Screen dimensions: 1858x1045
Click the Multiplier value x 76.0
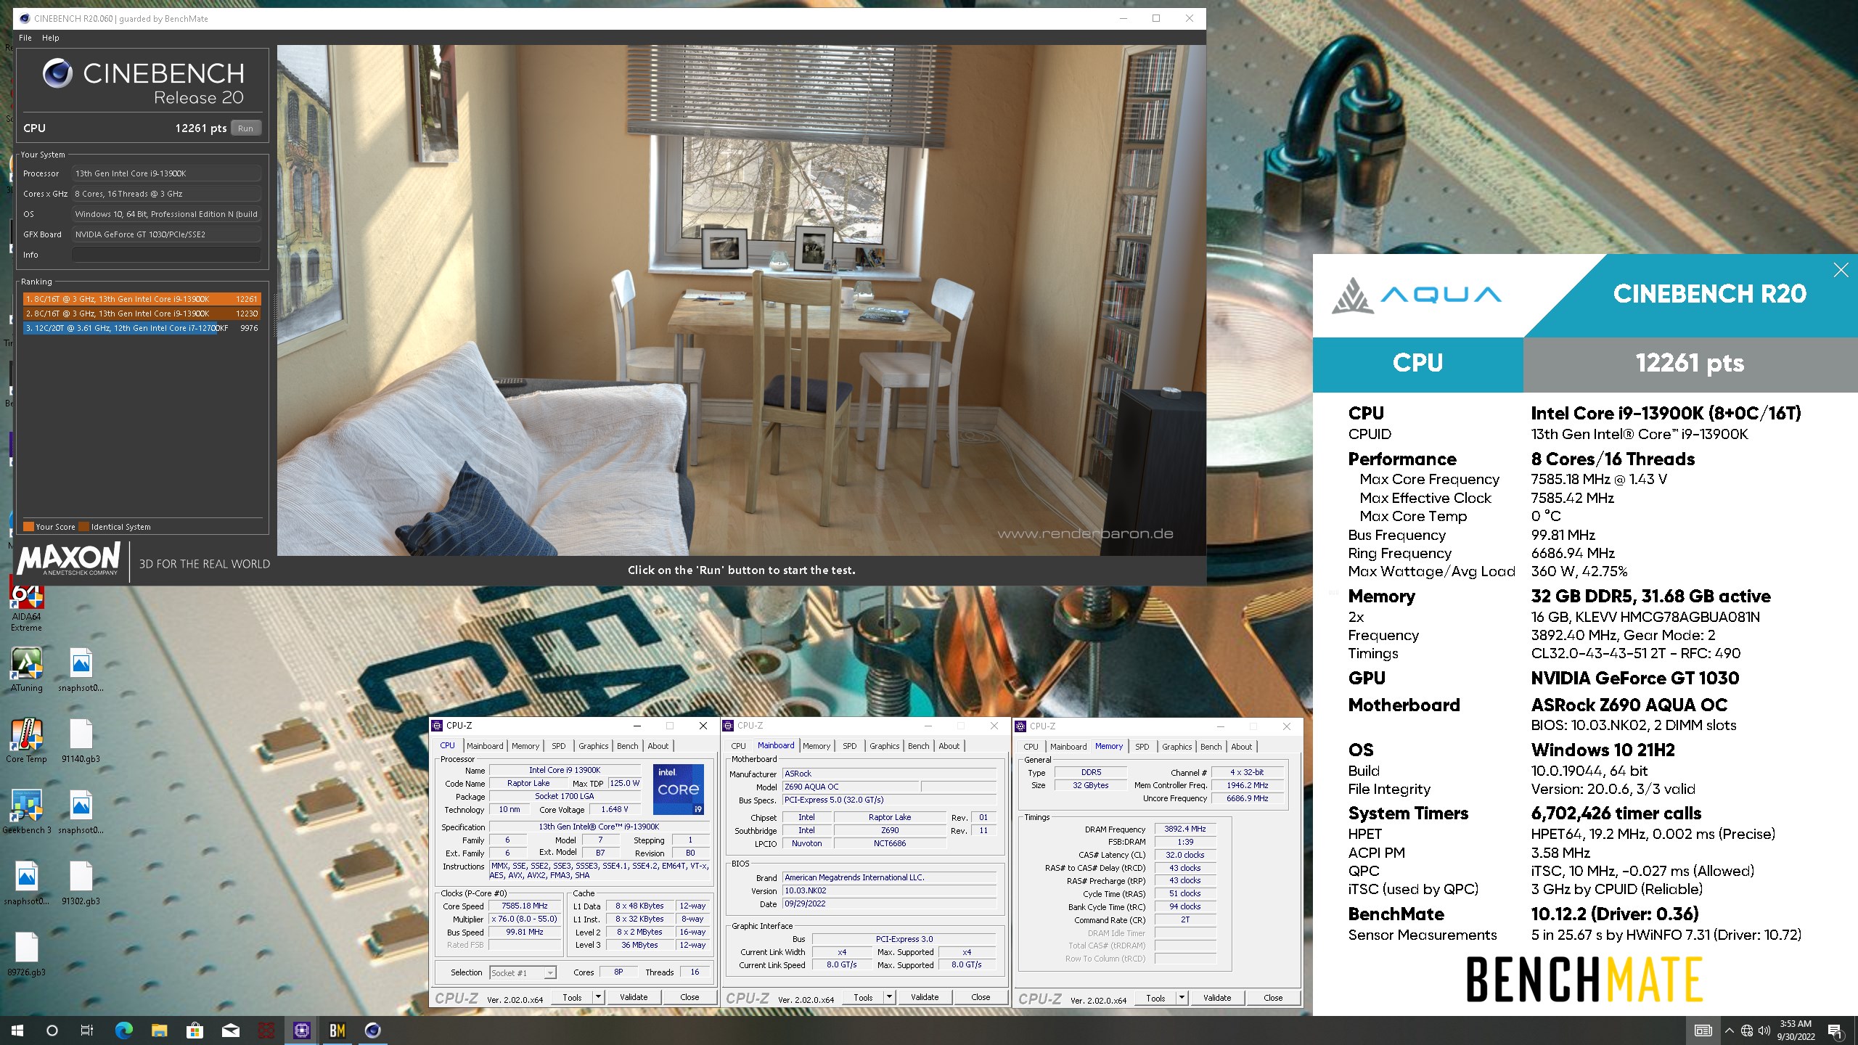pyautogui.click(x=525, y=919)
